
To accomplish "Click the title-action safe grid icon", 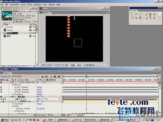I will pyautogui.click(x=49, y=65).
